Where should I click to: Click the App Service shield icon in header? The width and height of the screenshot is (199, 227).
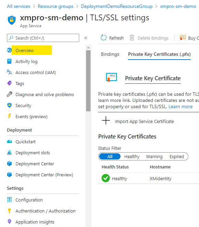12,20
